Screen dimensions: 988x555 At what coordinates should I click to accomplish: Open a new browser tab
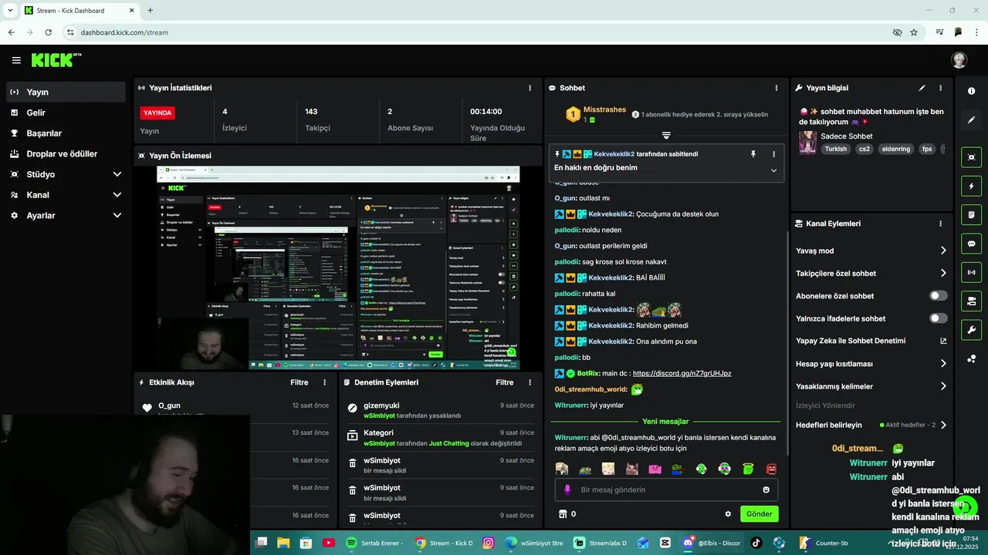(x=150, y=10)
